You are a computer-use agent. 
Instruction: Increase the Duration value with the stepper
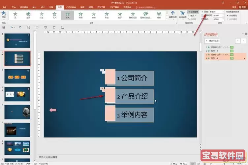tap(223, 15)
